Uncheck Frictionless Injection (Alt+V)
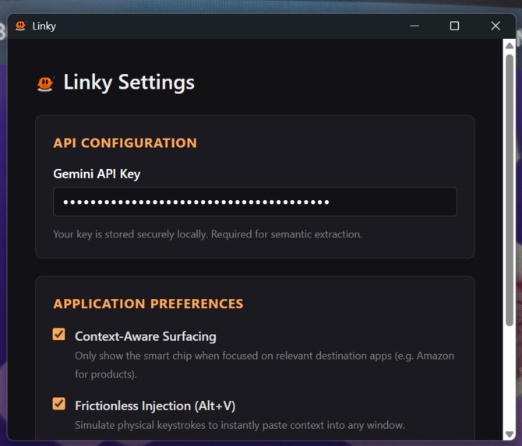This screenshot has height=446, width=522. pos(59,404)
